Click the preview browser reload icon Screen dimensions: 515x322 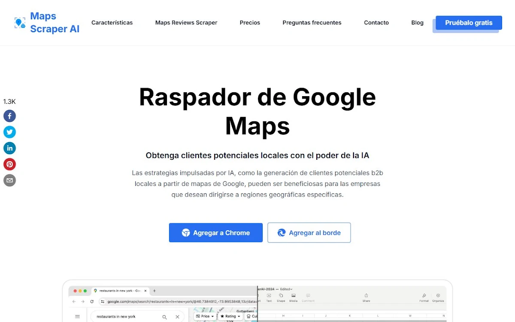click(92, 302)
